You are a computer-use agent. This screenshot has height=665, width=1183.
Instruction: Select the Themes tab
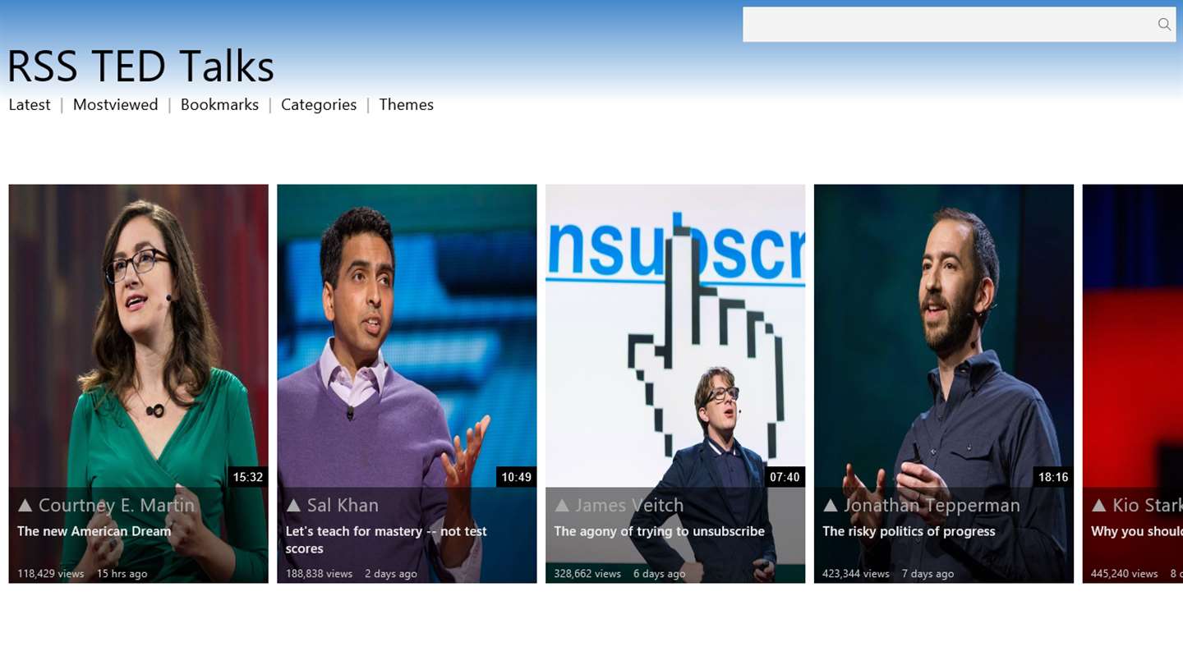[x=407, y=104]
